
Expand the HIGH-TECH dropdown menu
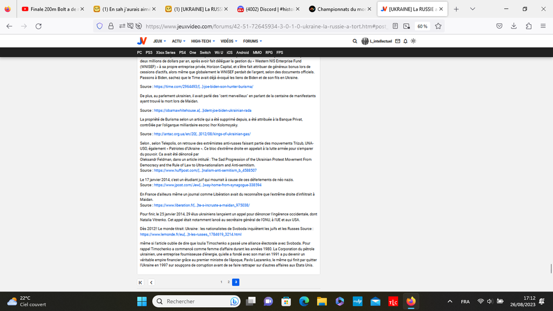203,41
